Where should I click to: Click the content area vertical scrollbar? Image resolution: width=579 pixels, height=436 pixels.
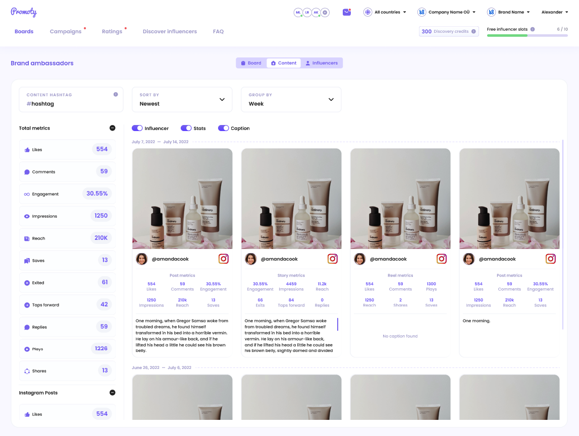tap(563, 234)
